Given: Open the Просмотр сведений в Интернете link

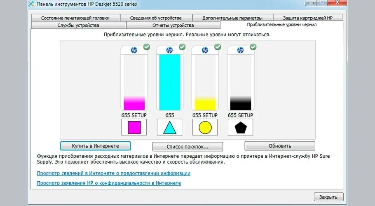Looking at the screenshot, I should click(x=114, y=173).
